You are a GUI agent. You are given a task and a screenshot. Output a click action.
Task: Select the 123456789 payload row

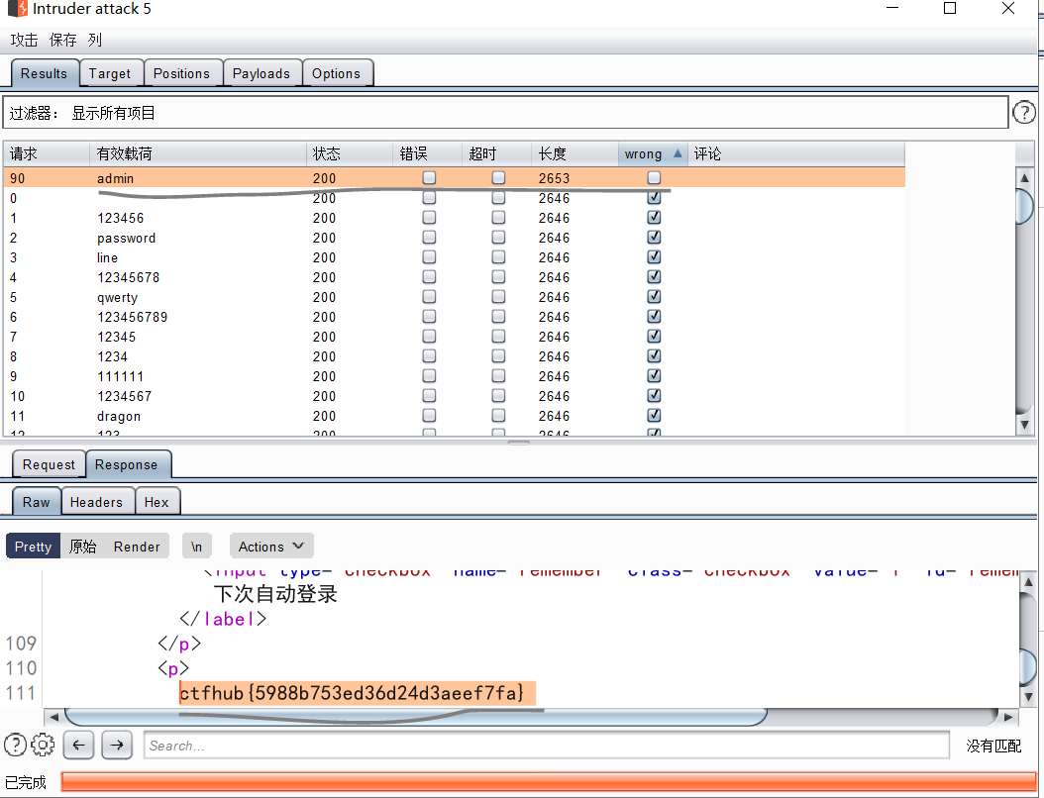click(x=454, y=317)
